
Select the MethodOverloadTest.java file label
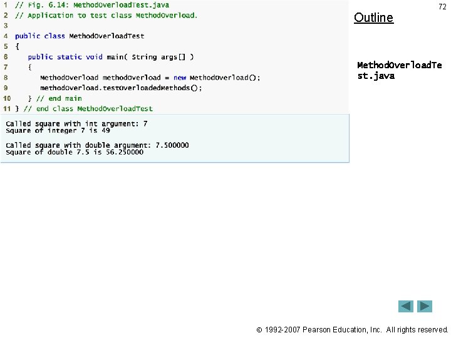(x=399, y=70)
